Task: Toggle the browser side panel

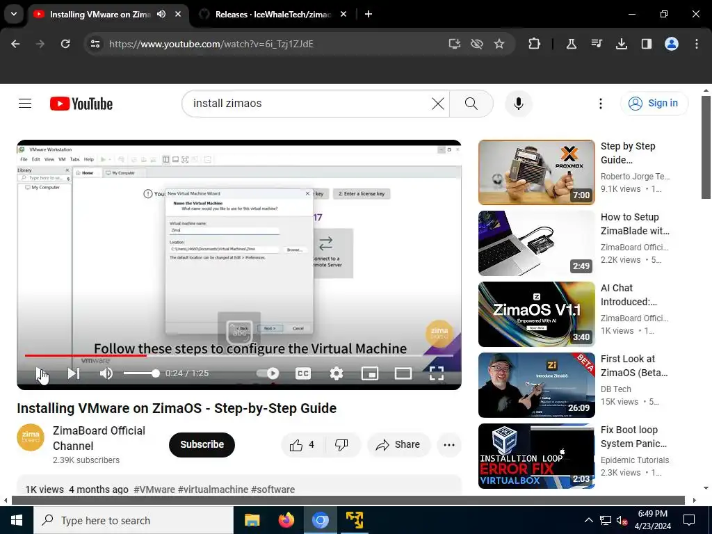Action: [647, 44]
